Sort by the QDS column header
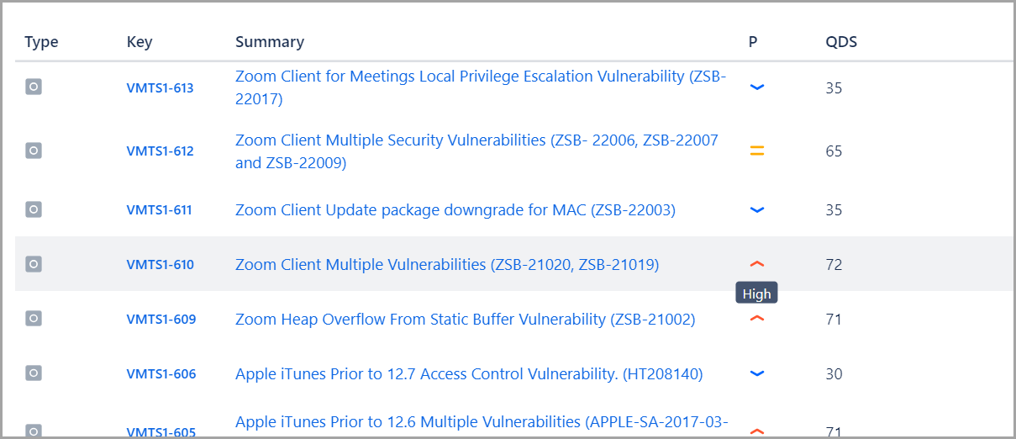This screenshot has width=1016, height=439. [x=841, y=41]
